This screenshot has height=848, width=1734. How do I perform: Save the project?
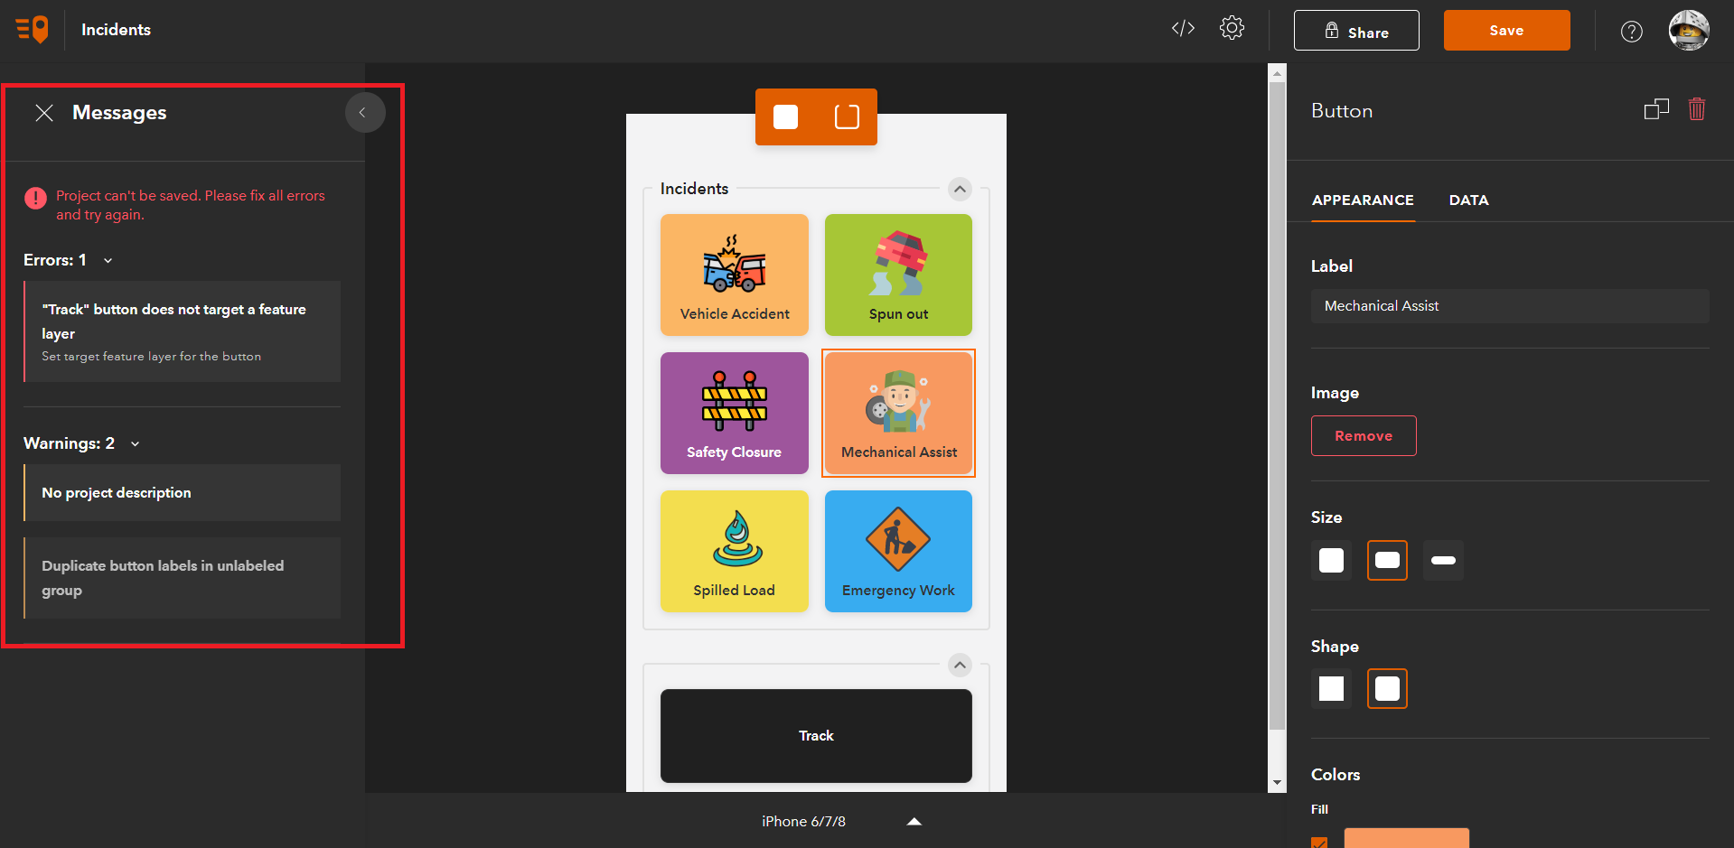[1505, 29]
